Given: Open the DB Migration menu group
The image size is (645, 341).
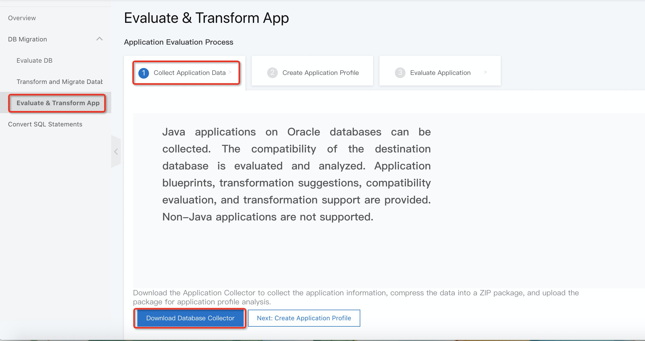Looking at the screenshot, I should coord(28,39).
